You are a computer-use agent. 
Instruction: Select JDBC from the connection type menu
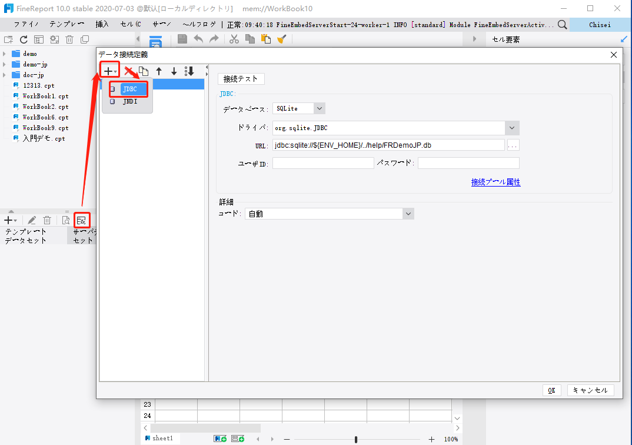129,89
